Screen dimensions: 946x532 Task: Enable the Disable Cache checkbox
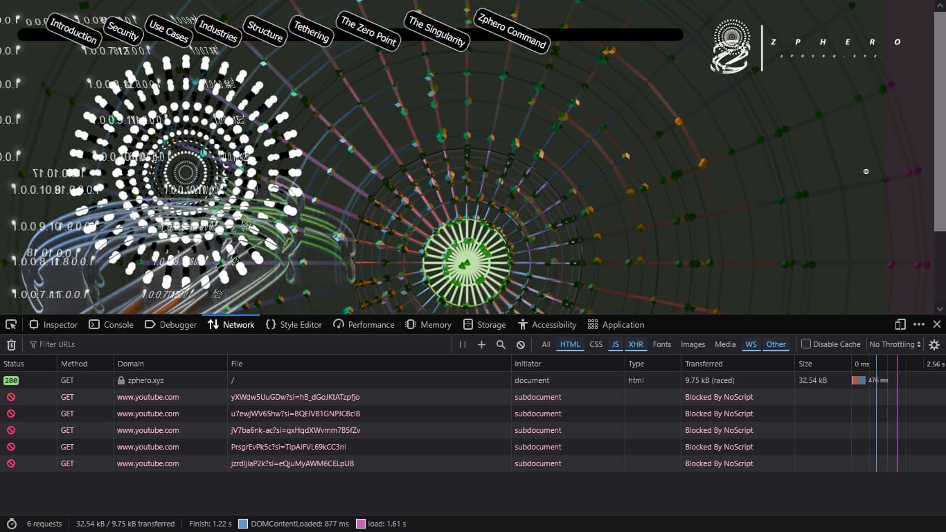tap(806, 344)
